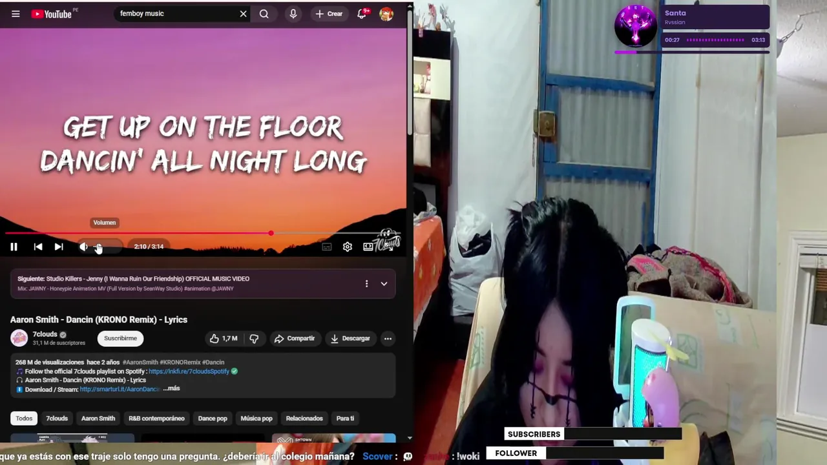Open the 7clouds channel avatar
827x465 pixels.
[x=19, y=338]
